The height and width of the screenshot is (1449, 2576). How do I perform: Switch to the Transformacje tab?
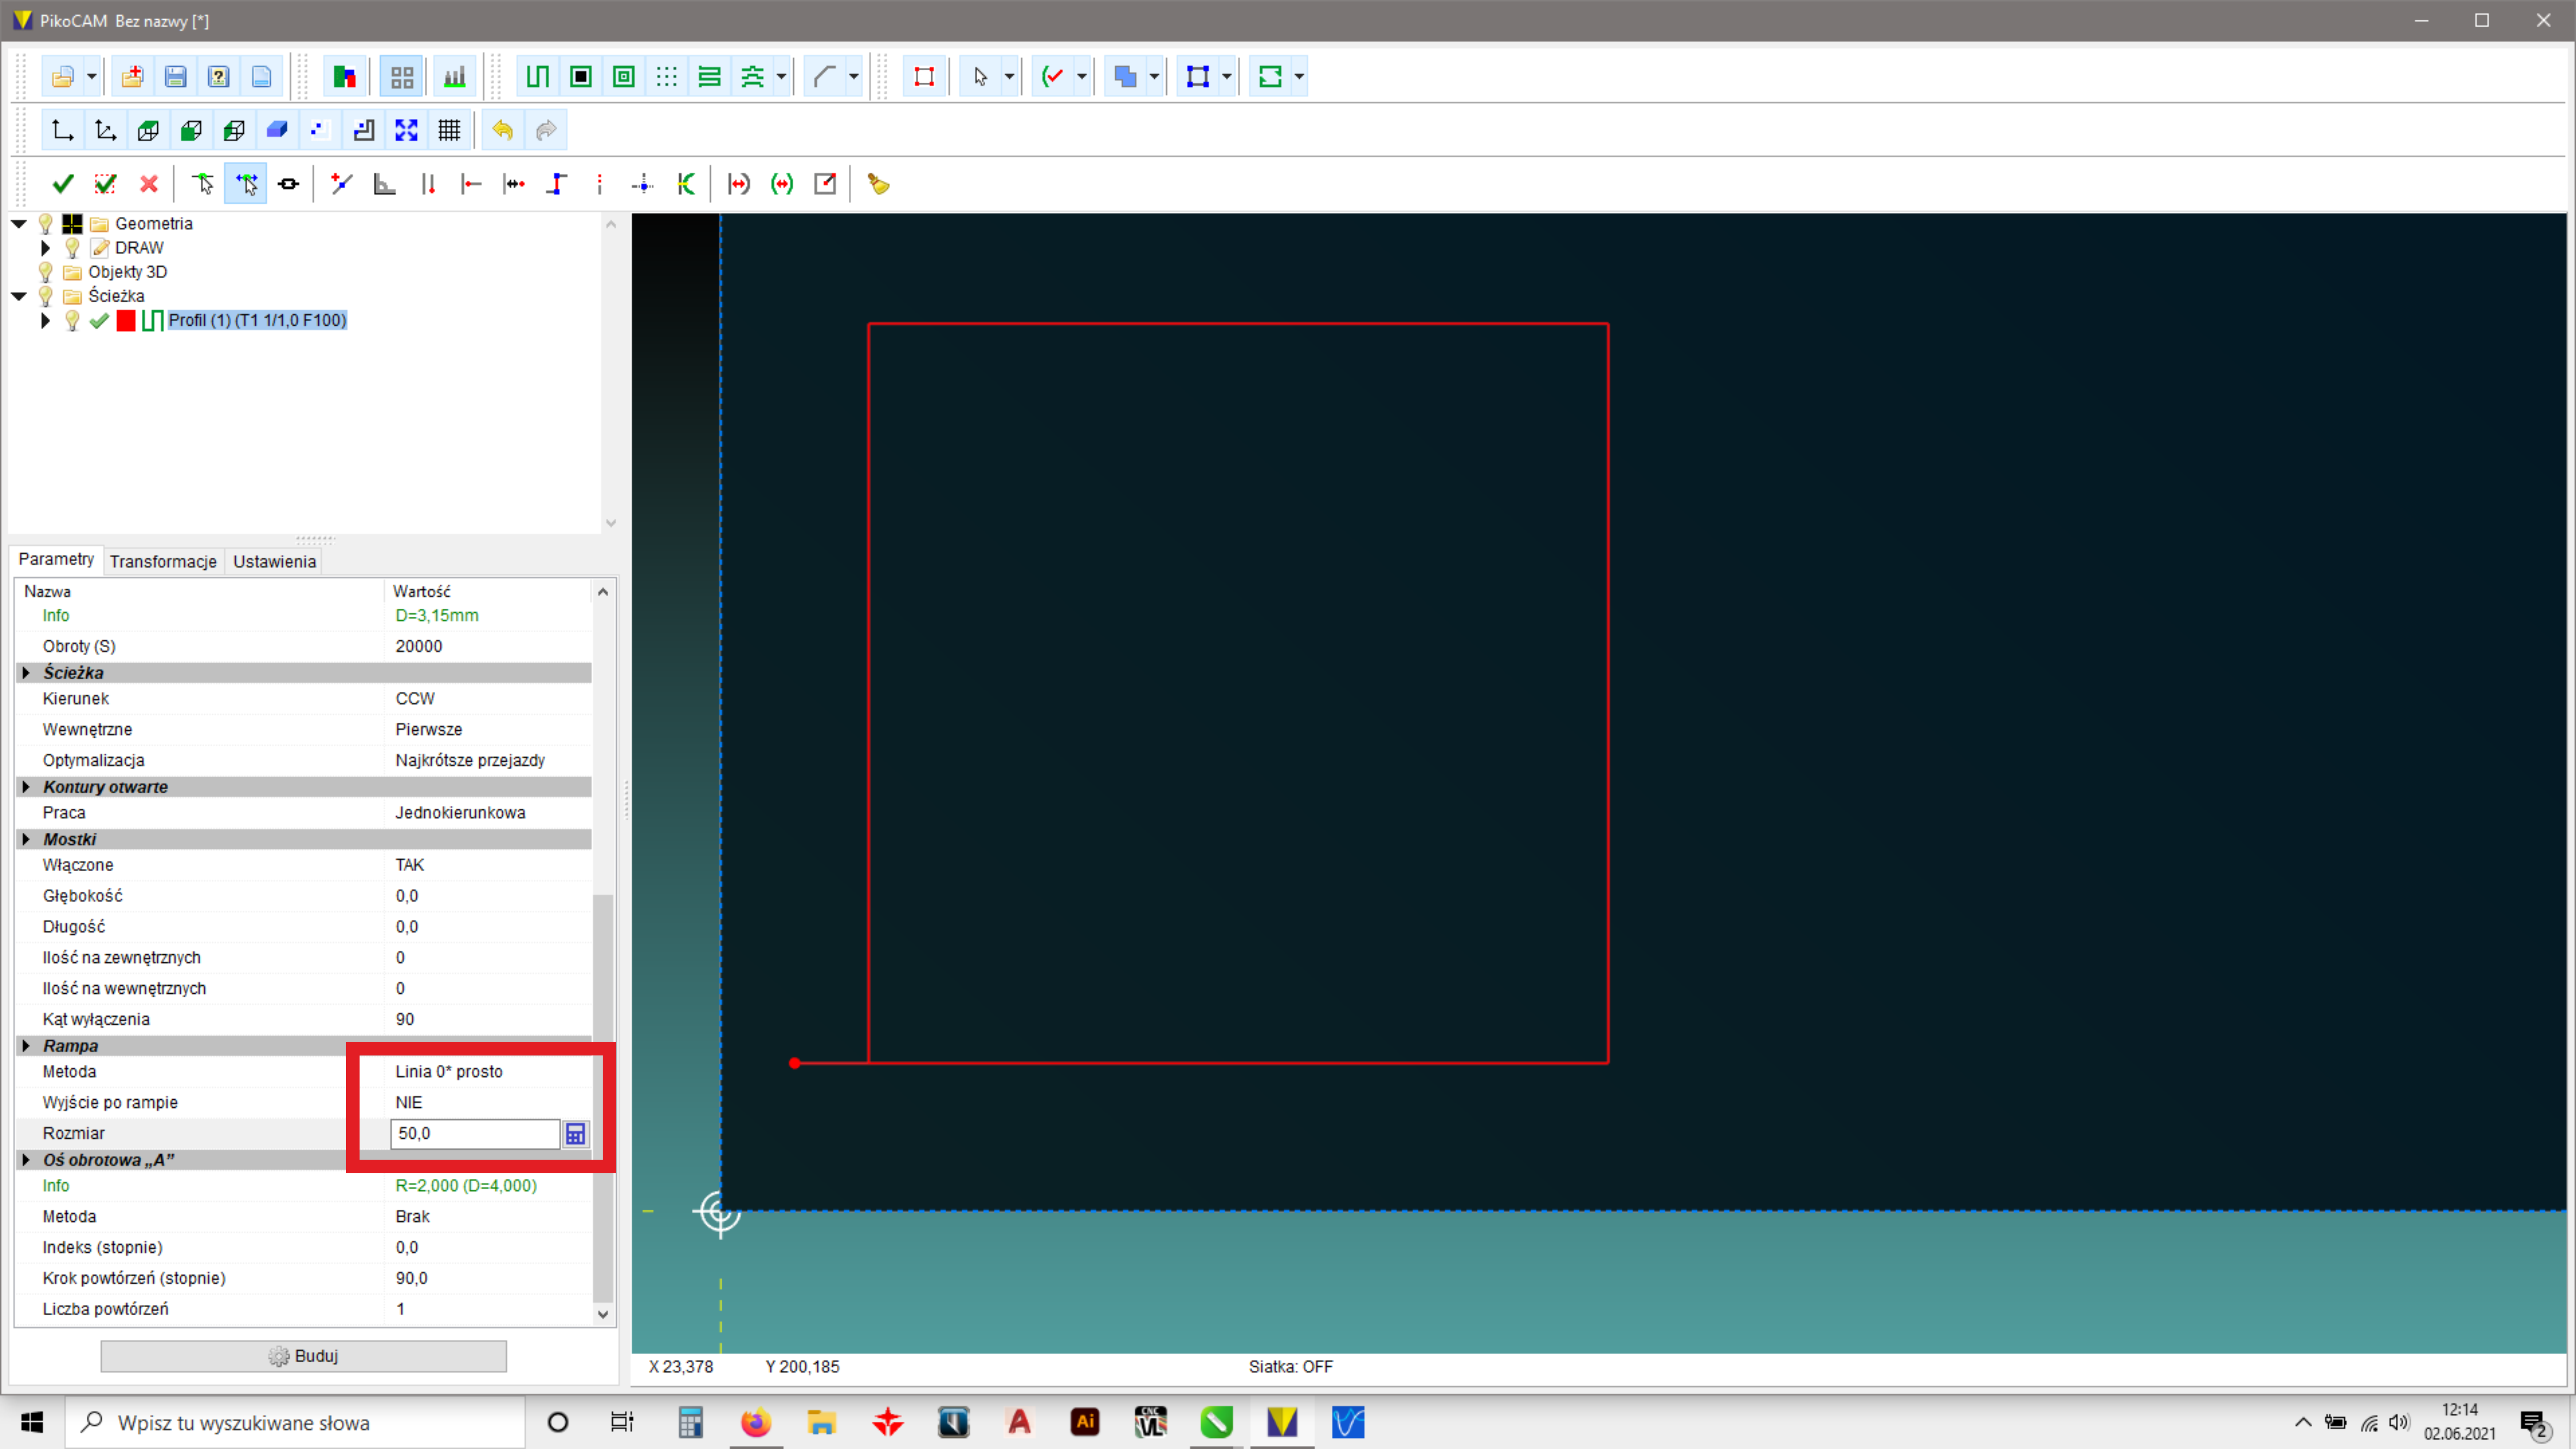pos(163,562)
